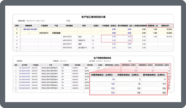Click the 材料编码 header in statistics table
Screen dimensions: 186x108
[x=69, y=26]
